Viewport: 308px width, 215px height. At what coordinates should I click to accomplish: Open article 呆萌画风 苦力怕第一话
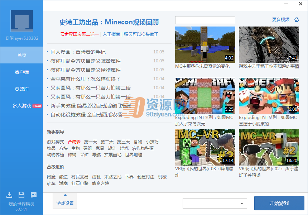tap(91, 97)
